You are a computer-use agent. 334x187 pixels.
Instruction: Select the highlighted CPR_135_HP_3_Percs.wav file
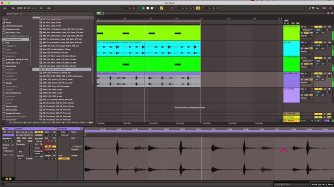[62, 69]
